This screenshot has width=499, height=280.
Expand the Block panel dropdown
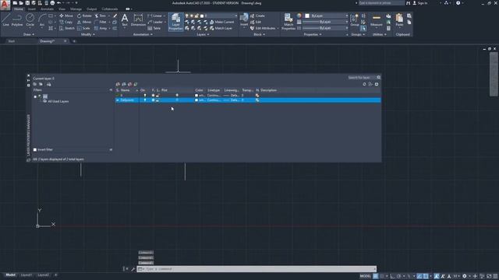tap(259, 34)
